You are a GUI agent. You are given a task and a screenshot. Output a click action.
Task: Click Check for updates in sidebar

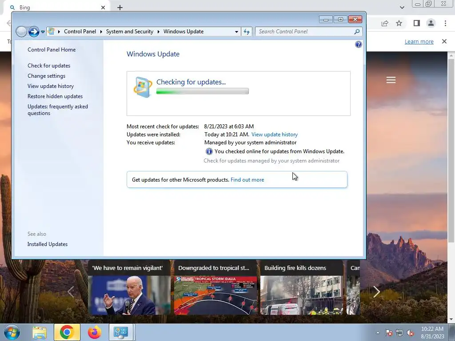point(49,66)
